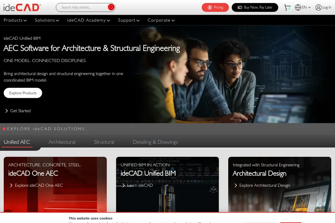
Task: Click the red search magnifier icon
Action: click(111, 7)
